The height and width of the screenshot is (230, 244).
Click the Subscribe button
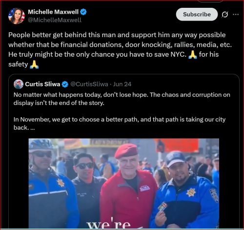tap(197, 14)
